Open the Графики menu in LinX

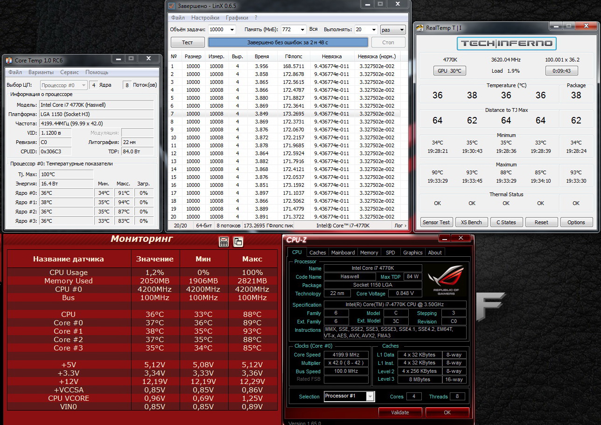237,18
